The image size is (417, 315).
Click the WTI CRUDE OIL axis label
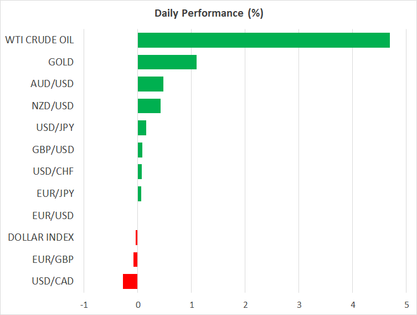point(39,40)
